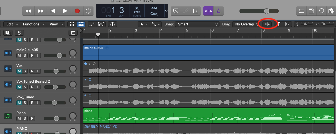Click the playhead marker in the ruler

coord(98,35)
